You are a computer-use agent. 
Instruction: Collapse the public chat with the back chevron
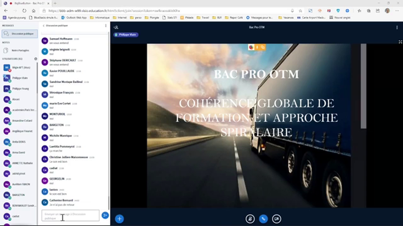pos(43,25)
